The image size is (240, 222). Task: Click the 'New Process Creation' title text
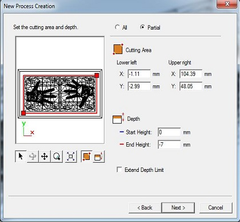click(29, 6)
